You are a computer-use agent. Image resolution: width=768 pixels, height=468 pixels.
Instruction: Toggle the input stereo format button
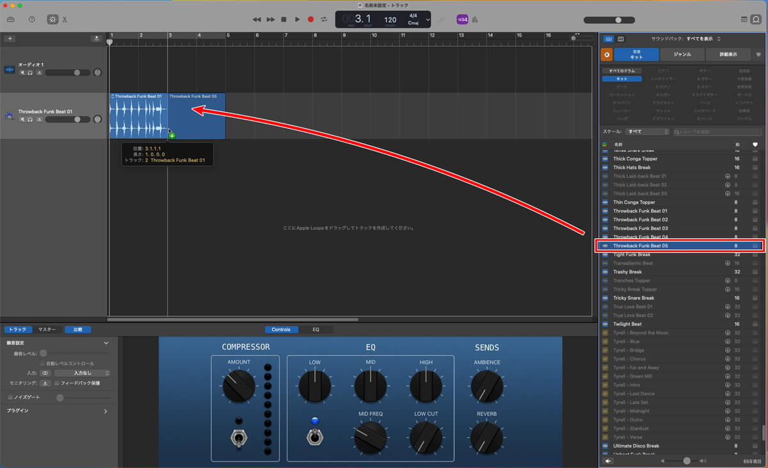click(x=45, y=373)
